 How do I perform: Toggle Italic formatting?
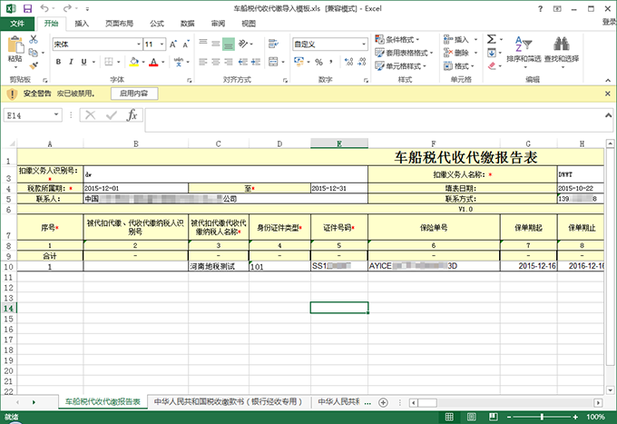click(73, 62)
